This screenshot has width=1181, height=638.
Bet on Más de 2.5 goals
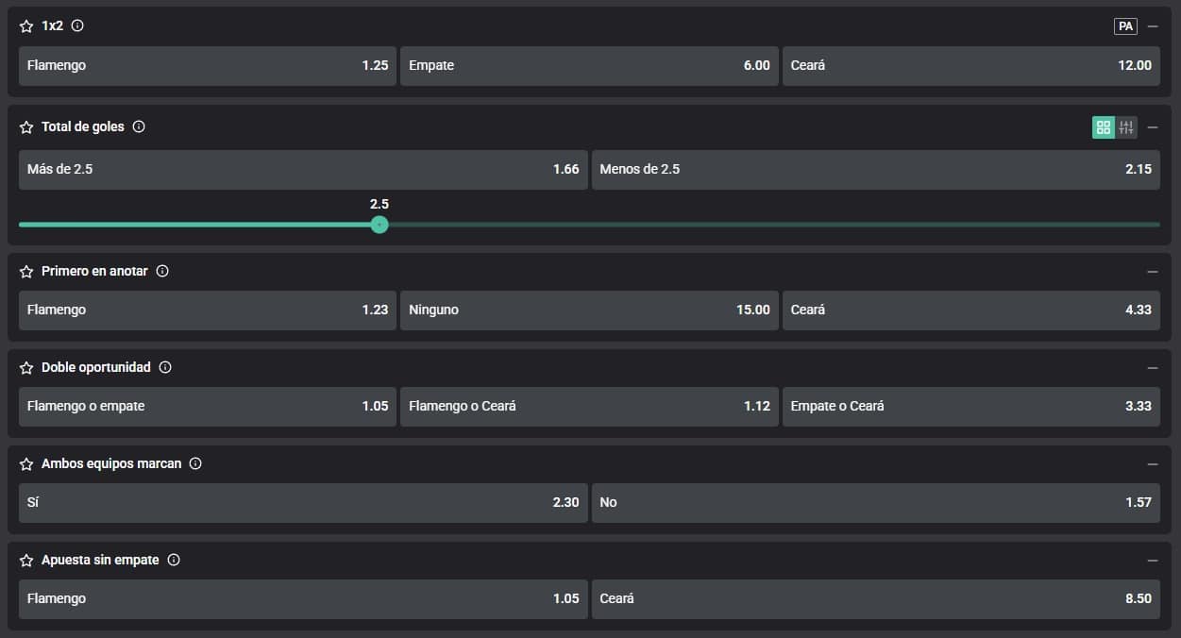(303, 170)
